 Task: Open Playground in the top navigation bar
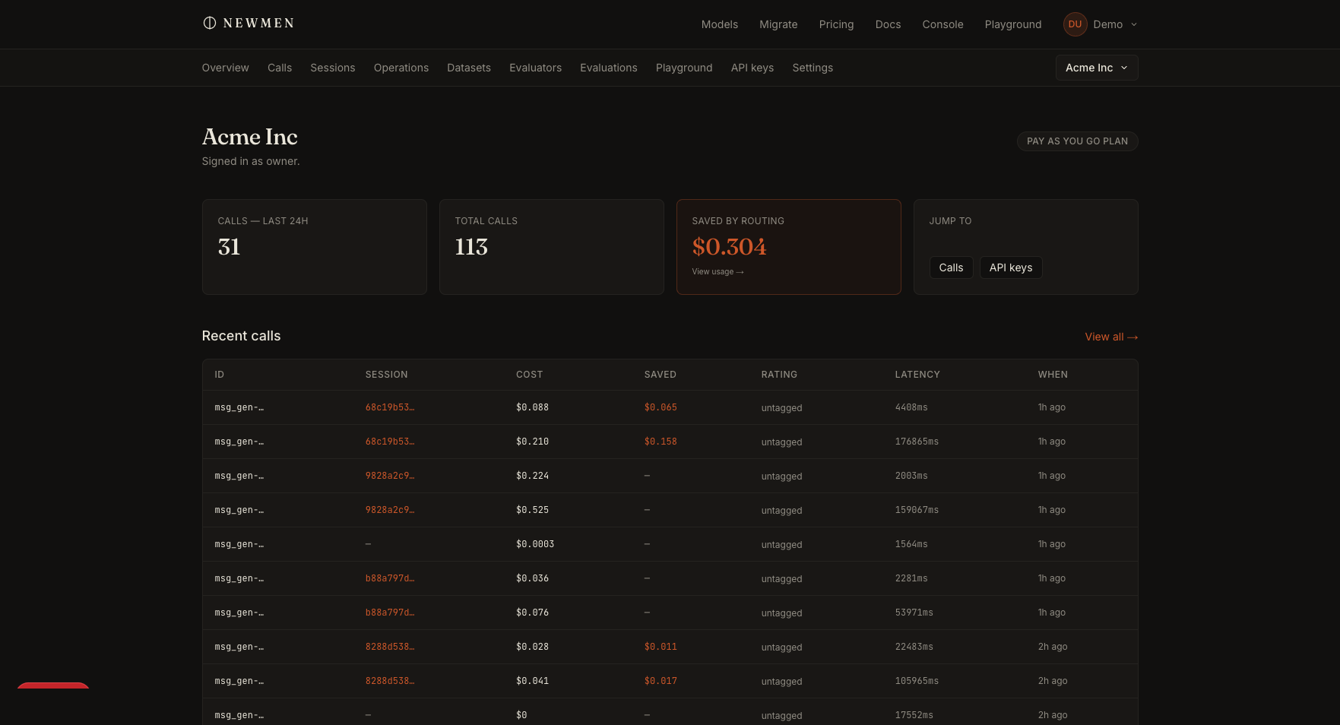tap(1013, 24)
